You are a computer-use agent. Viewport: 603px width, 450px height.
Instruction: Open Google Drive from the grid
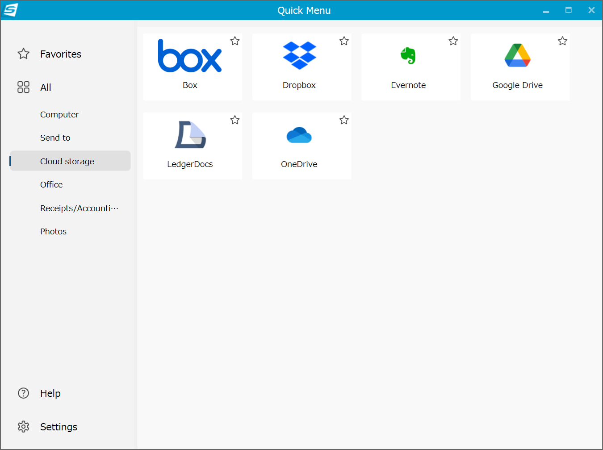tap(517, 56)
